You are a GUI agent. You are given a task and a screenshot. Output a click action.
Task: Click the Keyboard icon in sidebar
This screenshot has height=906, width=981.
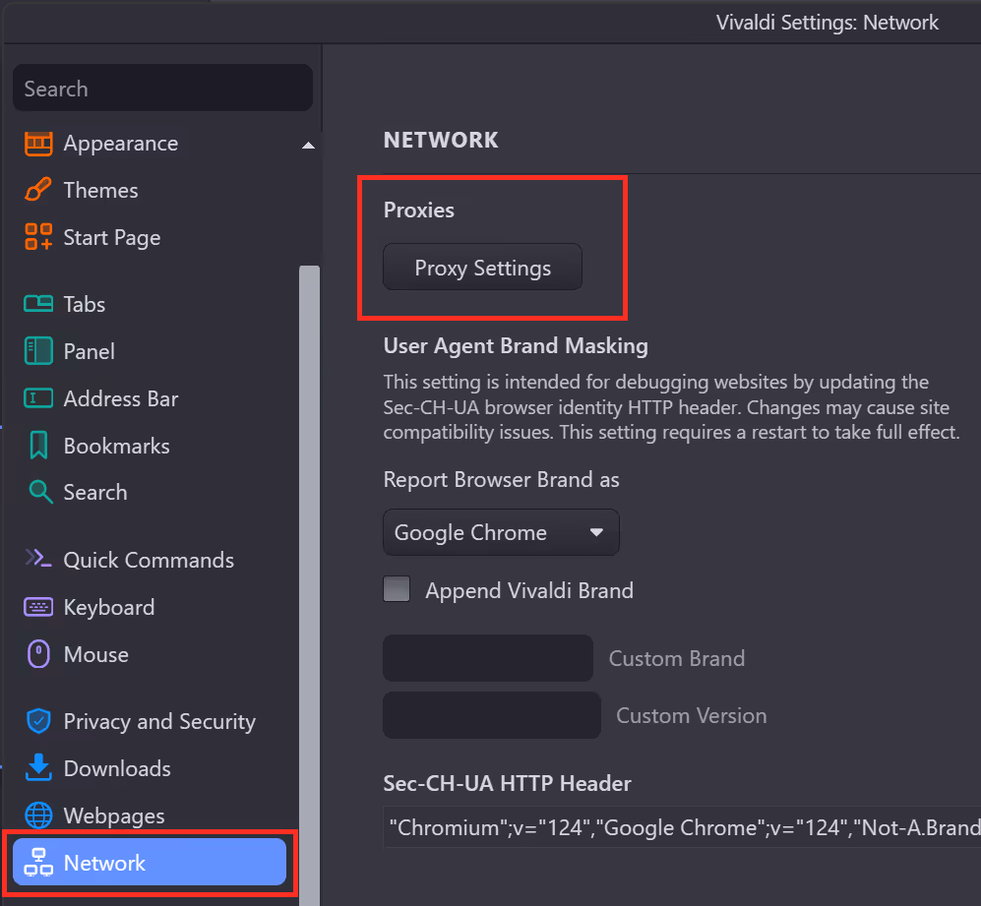38,607
